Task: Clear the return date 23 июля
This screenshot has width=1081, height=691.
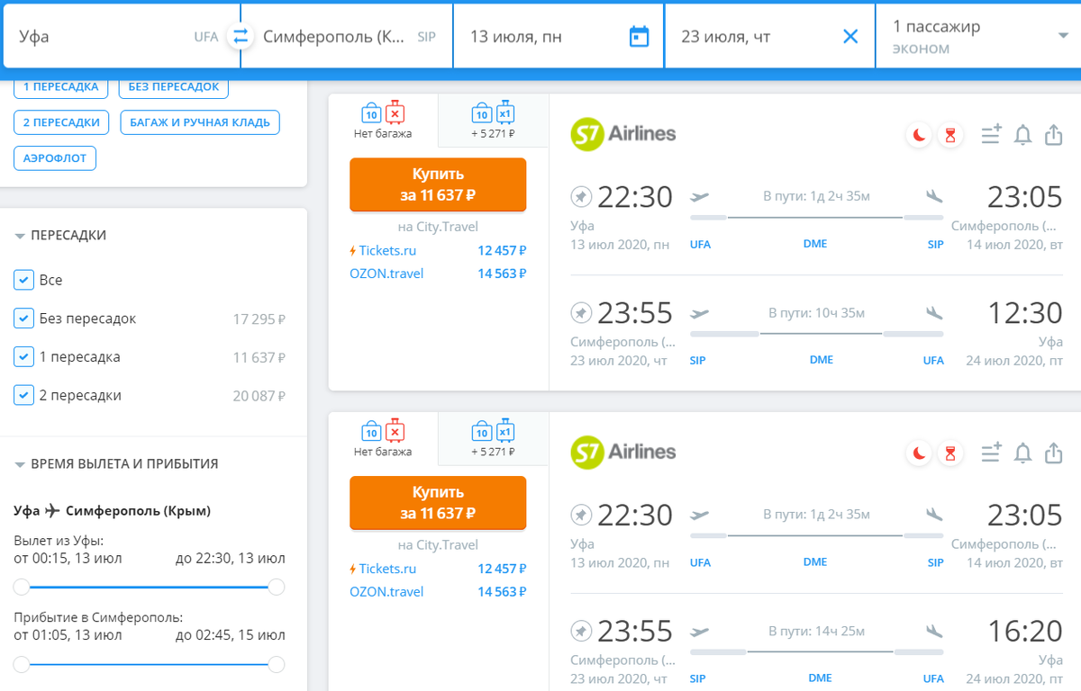Action: (x=850, y=37)
